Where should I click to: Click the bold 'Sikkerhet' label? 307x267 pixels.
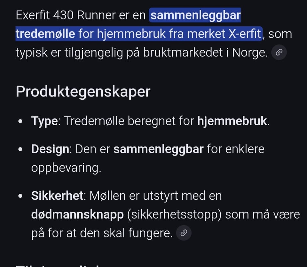coord(57,196)
